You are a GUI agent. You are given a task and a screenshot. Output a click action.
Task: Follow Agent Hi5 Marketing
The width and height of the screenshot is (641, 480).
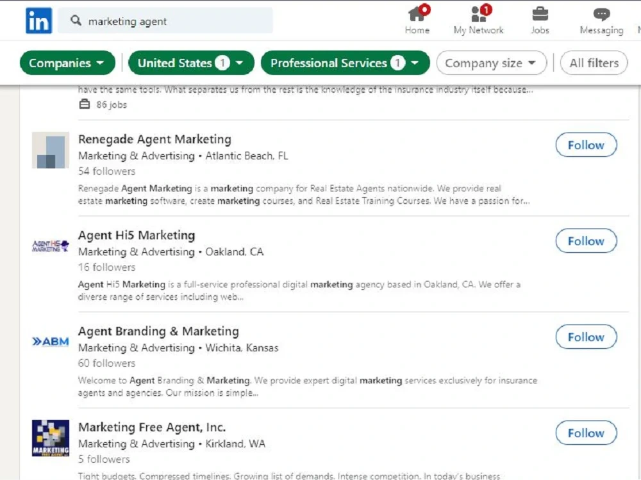pyautogui.click(x=587, y=241)
